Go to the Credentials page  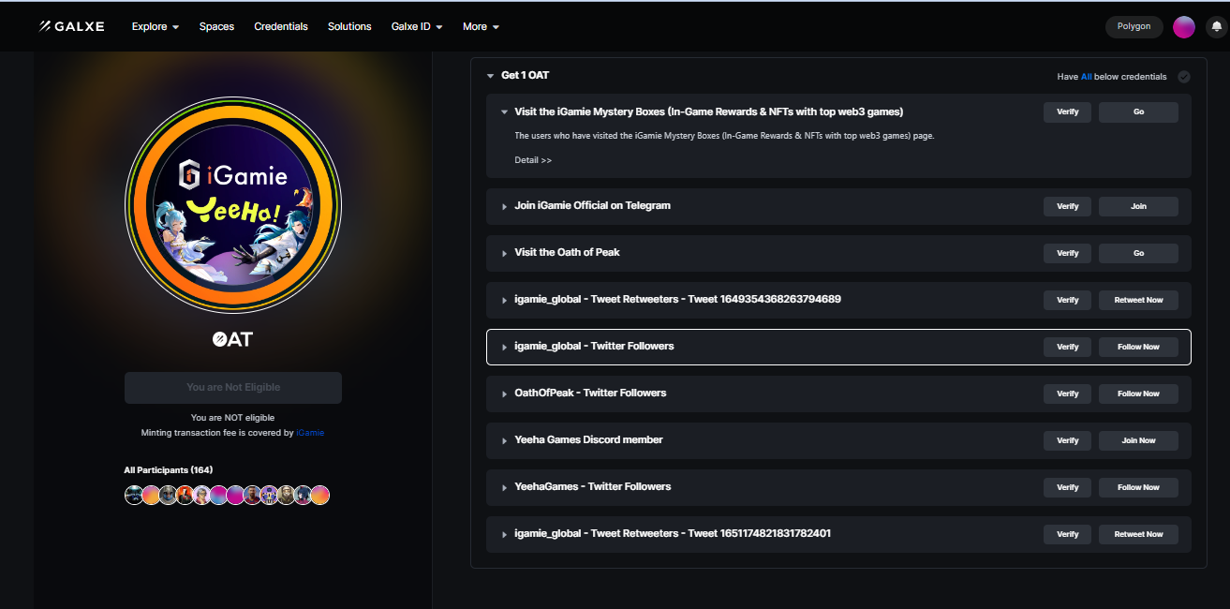tap(281, 26)
